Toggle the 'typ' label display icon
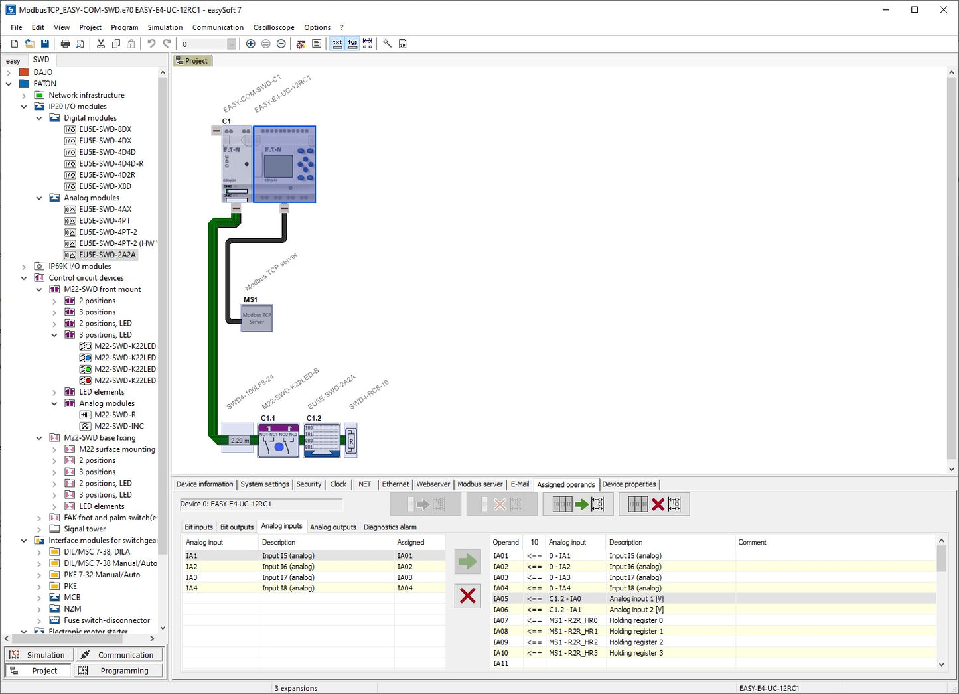The height and width of the screenshot is (694, 959). coord(352,44)
